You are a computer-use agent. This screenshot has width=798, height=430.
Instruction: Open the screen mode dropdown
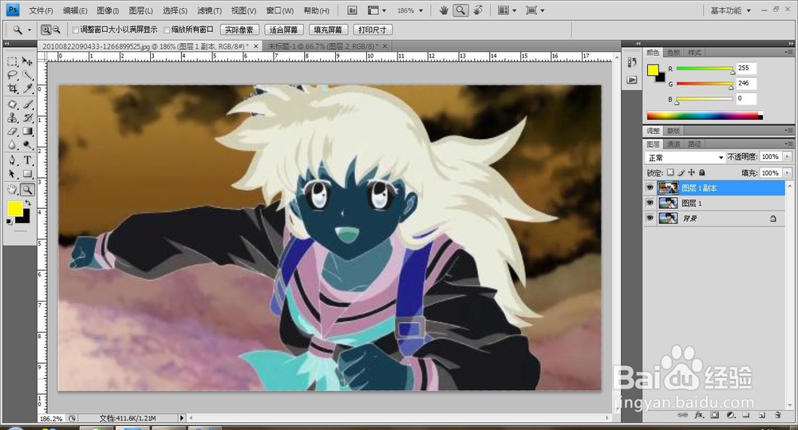(x=535, y=10)
